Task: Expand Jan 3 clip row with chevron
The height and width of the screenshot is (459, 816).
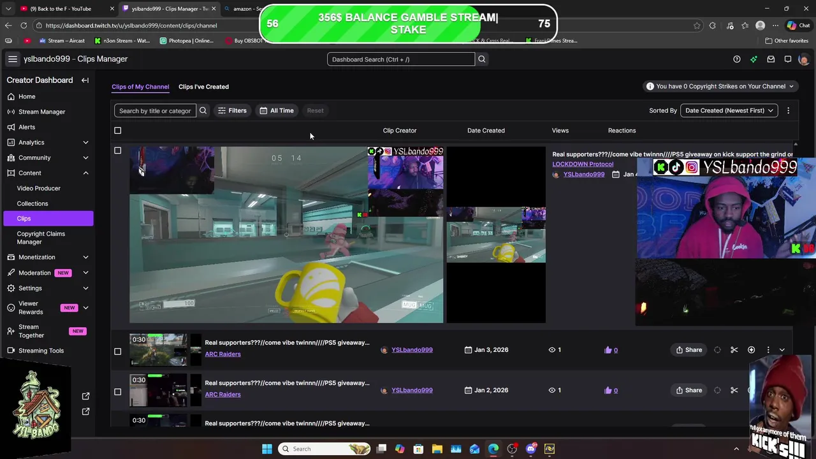Action: pyautogui.click(x=782, y=350)
